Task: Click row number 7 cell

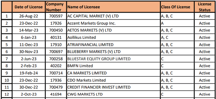Action: click(6, 59)
